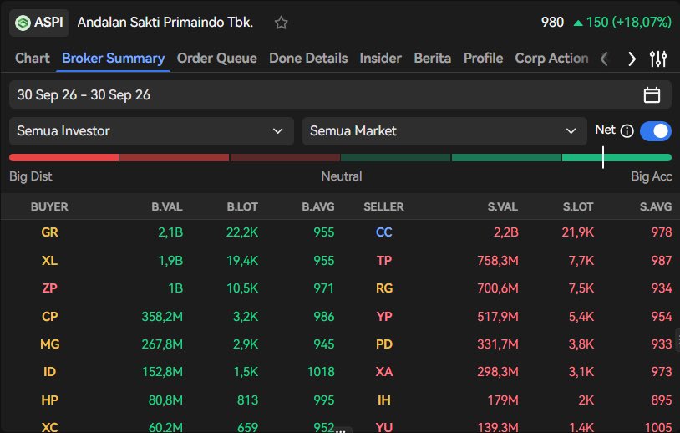Select seller broker YU

pyautogui.click(x=383, y=427)
